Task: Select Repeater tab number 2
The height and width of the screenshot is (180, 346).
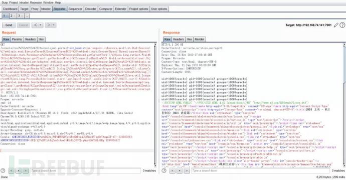Action: tap(13, 15)
